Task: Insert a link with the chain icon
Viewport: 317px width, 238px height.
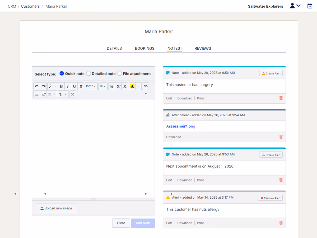Action: pyautogui.click(x=146, y=86)
